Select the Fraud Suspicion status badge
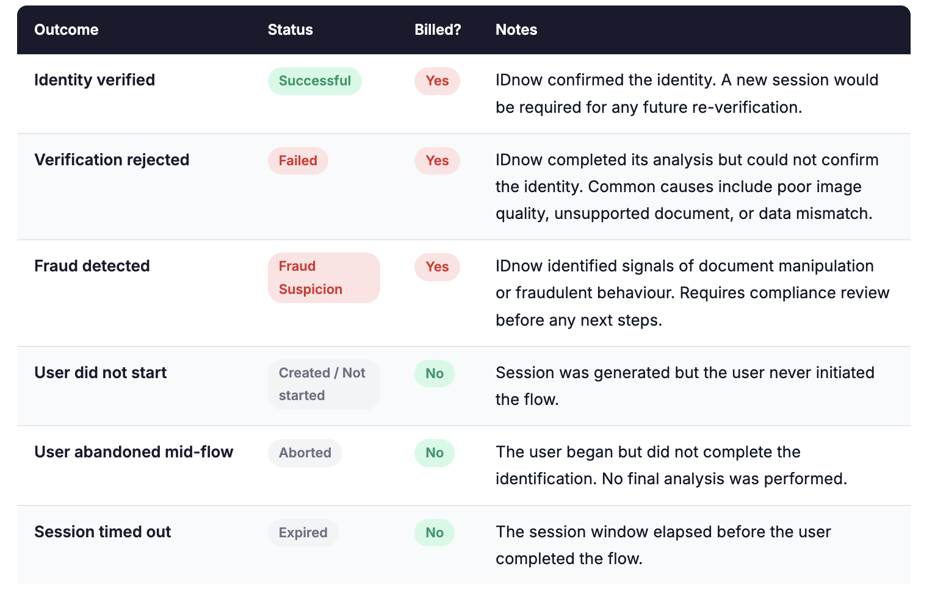 click(x=323, y=278)
